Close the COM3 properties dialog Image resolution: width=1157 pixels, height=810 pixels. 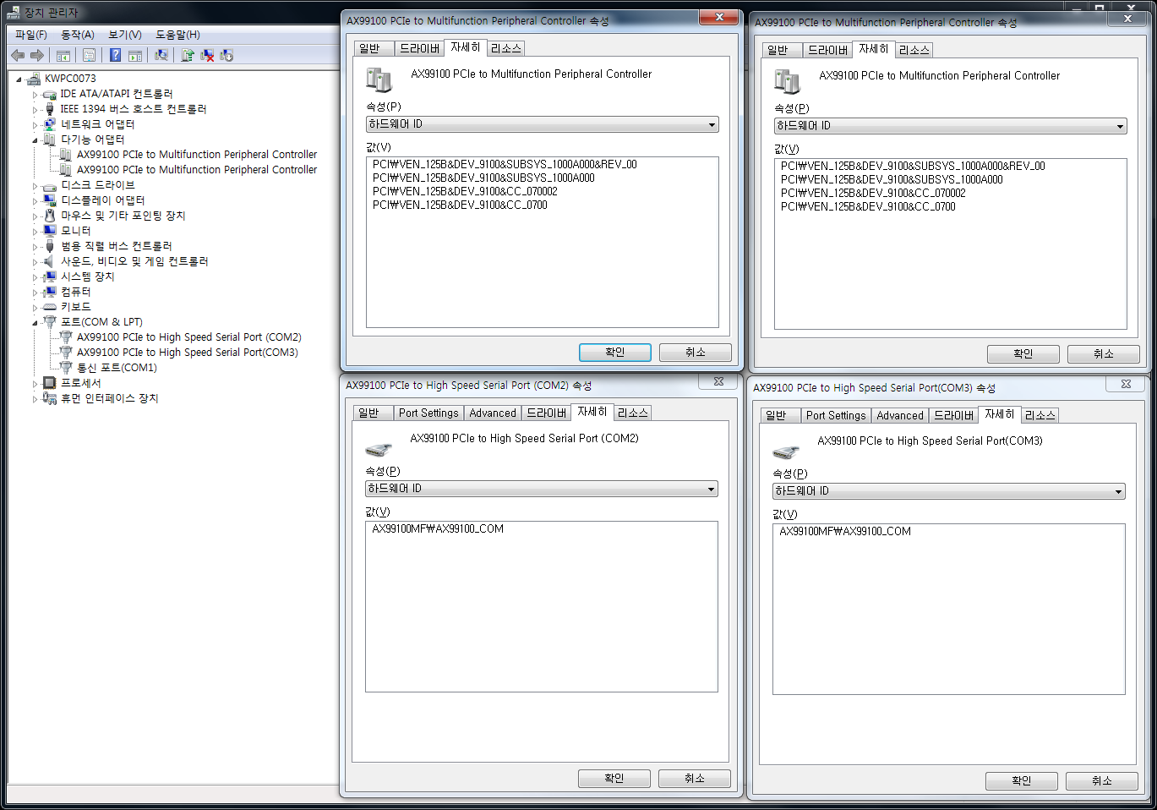pos(1126,385)
